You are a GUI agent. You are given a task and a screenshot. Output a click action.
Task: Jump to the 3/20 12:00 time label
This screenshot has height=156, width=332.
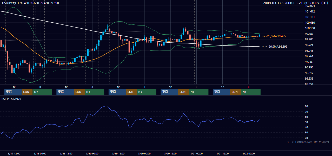click(170, 153)
